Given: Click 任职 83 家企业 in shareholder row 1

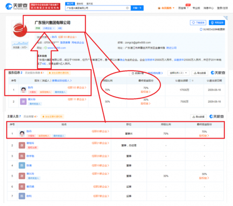Looking at the screenshot, I should [x=77, y=87].
